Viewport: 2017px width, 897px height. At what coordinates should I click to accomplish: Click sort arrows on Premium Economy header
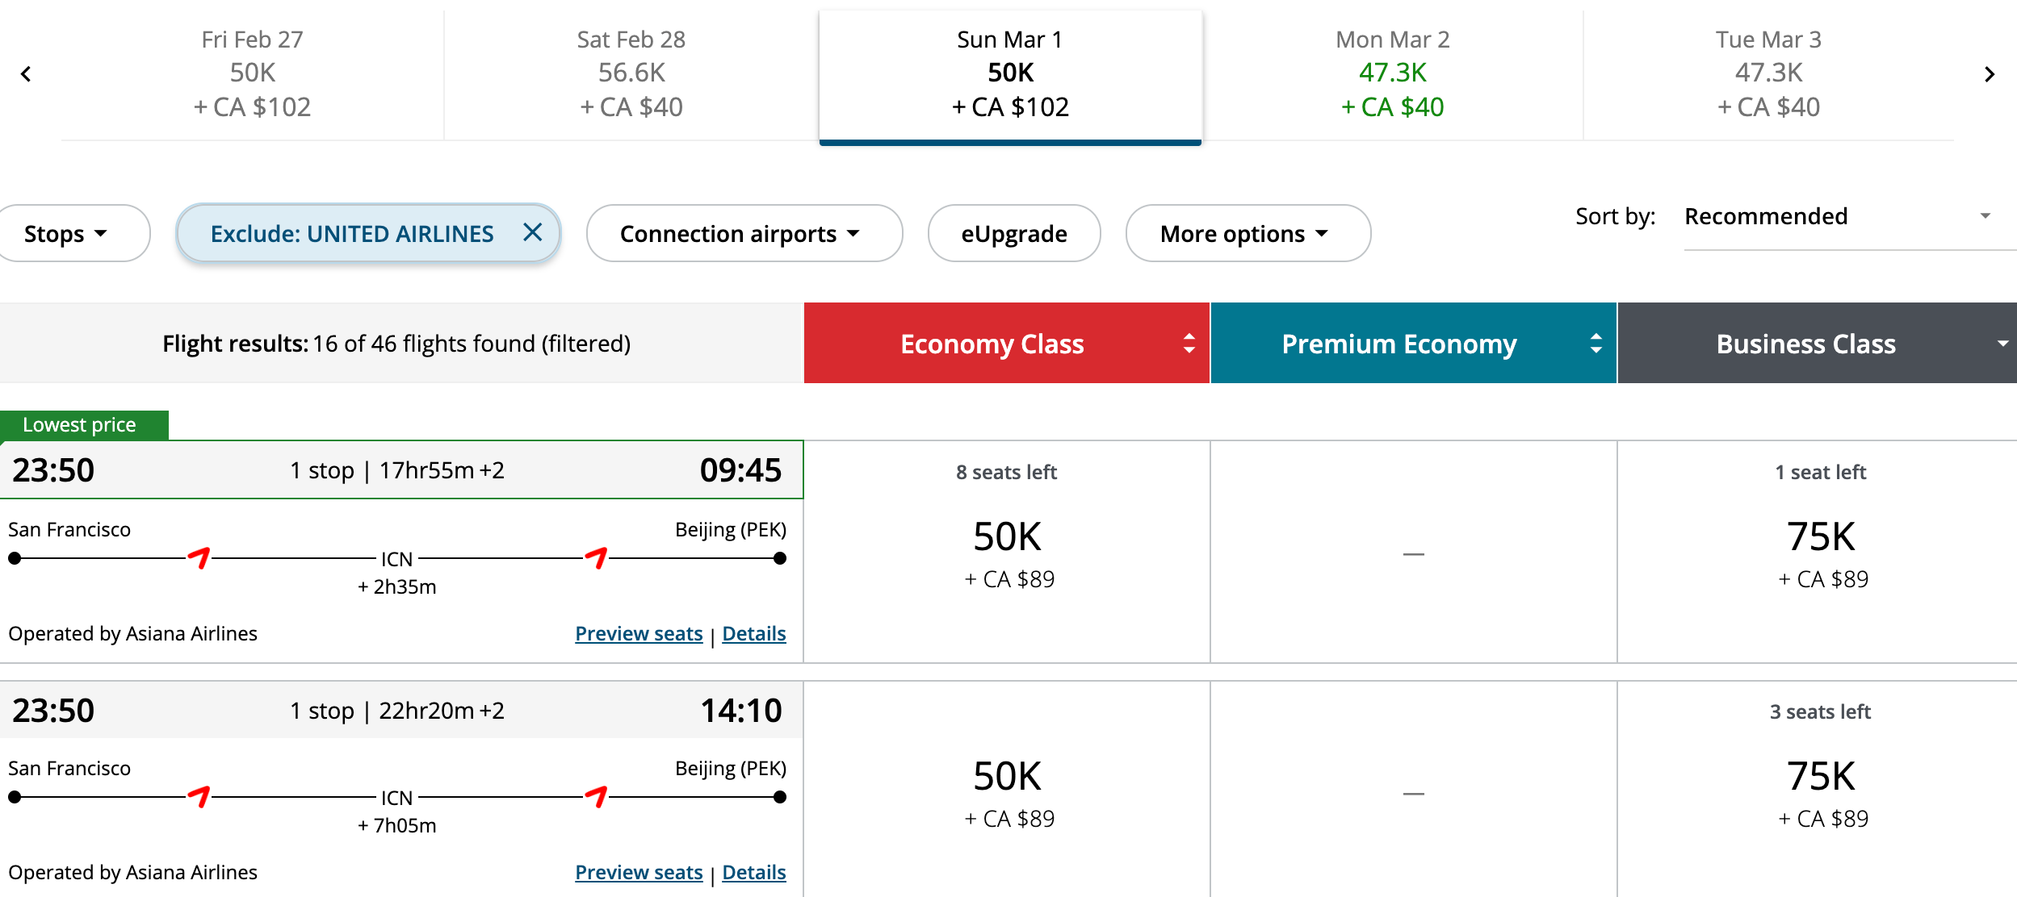[1596, 344]
